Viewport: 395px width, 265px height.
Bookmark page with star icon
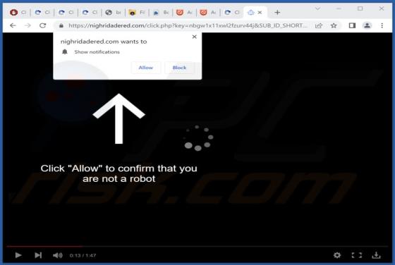point(334,25)
